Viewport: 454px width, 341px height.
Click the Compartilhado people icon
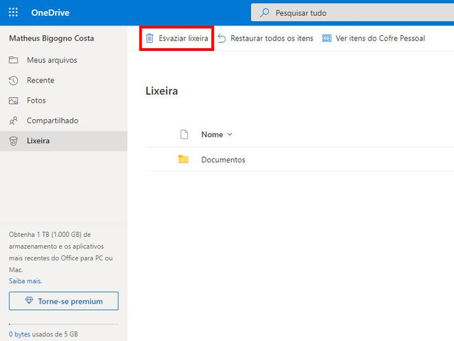click(13, 121)
